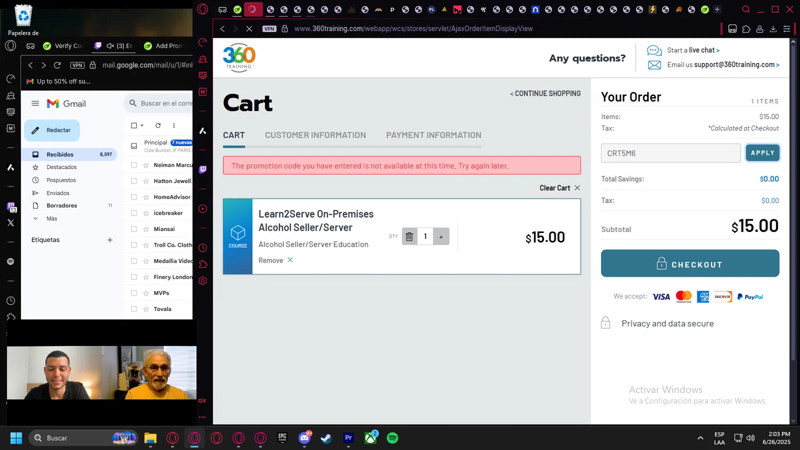Viewport: 800px width, 450px height.
Task: Add a new tab with plus icon
Action: 717,10
